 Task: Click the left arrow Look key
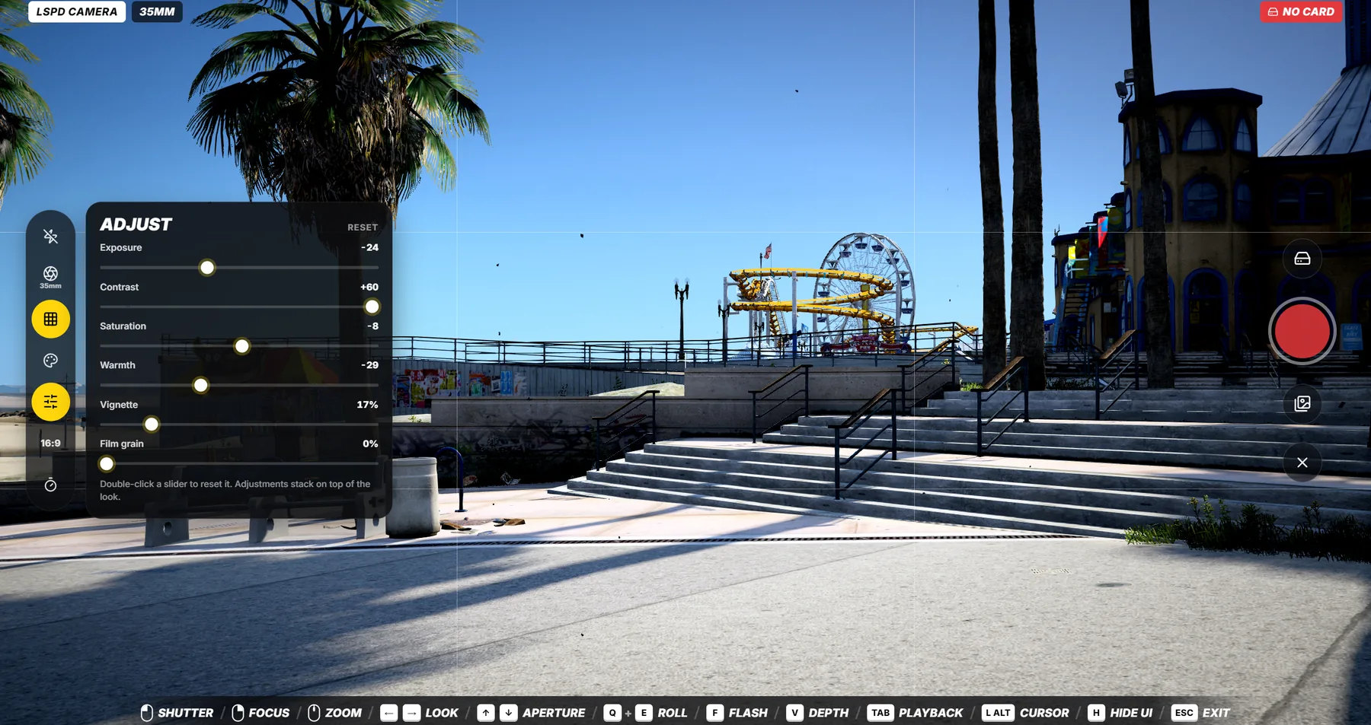pos(389,713)
